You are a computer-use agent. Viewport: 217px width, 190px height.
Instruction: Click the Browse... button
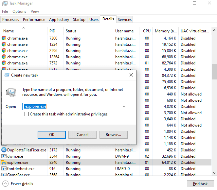point(113,134)
